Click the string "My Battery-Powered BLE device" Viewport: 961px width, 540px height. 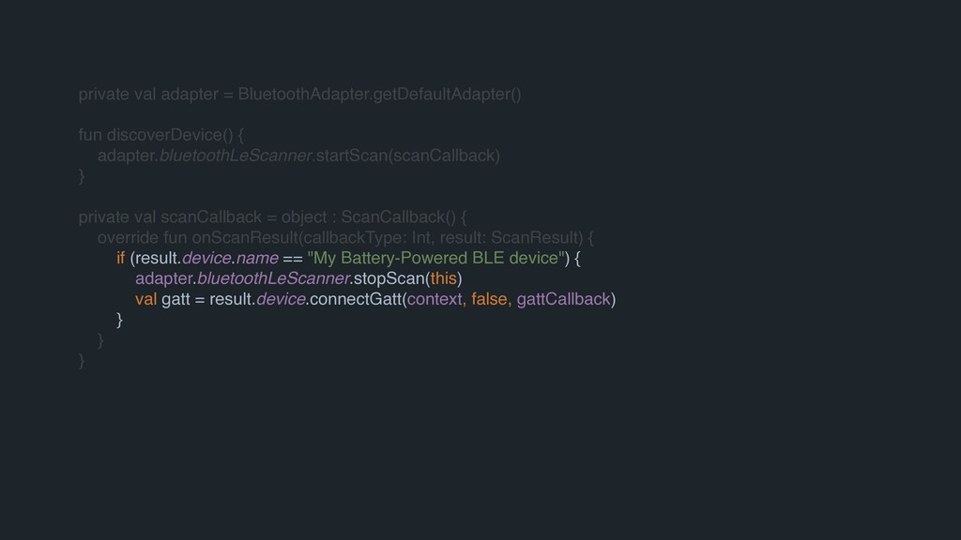(x=435, y=258)
